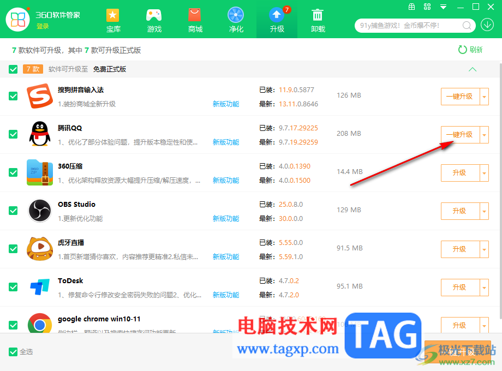502x371 pixels.
Task: Click the 搜狗拼音输入法 app icon
Action: [40, 96]
